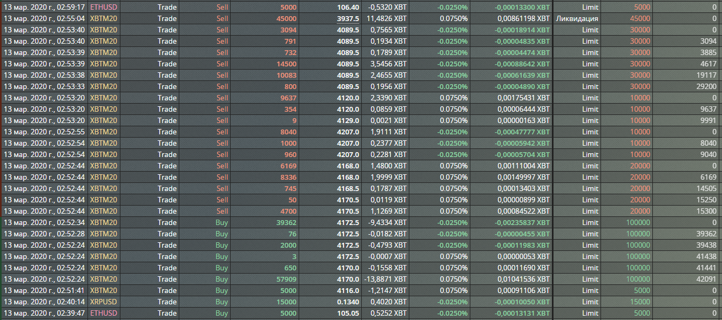The image size is (722, 320).
Task: Click the 4116.0 price cell
Action: [348, 290]
